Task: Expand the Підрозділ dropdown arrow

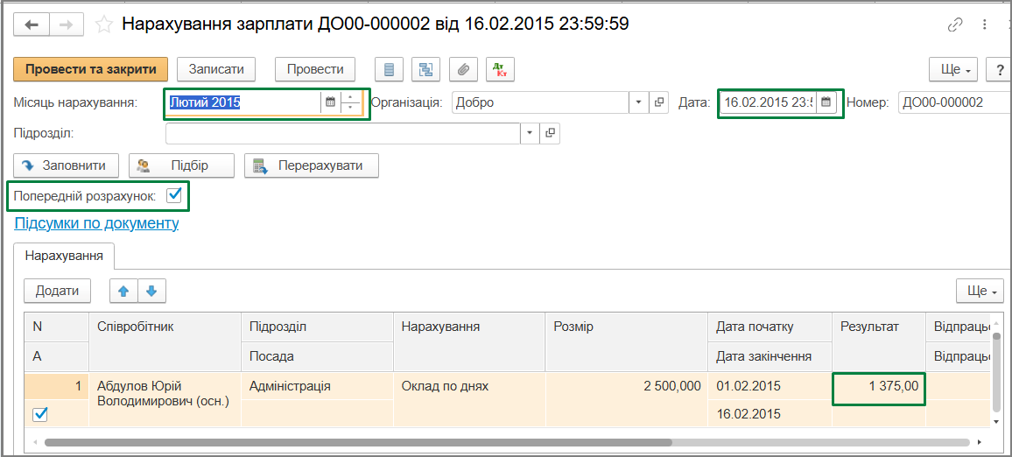Action: pyautogui.click(x=530, y=133)
